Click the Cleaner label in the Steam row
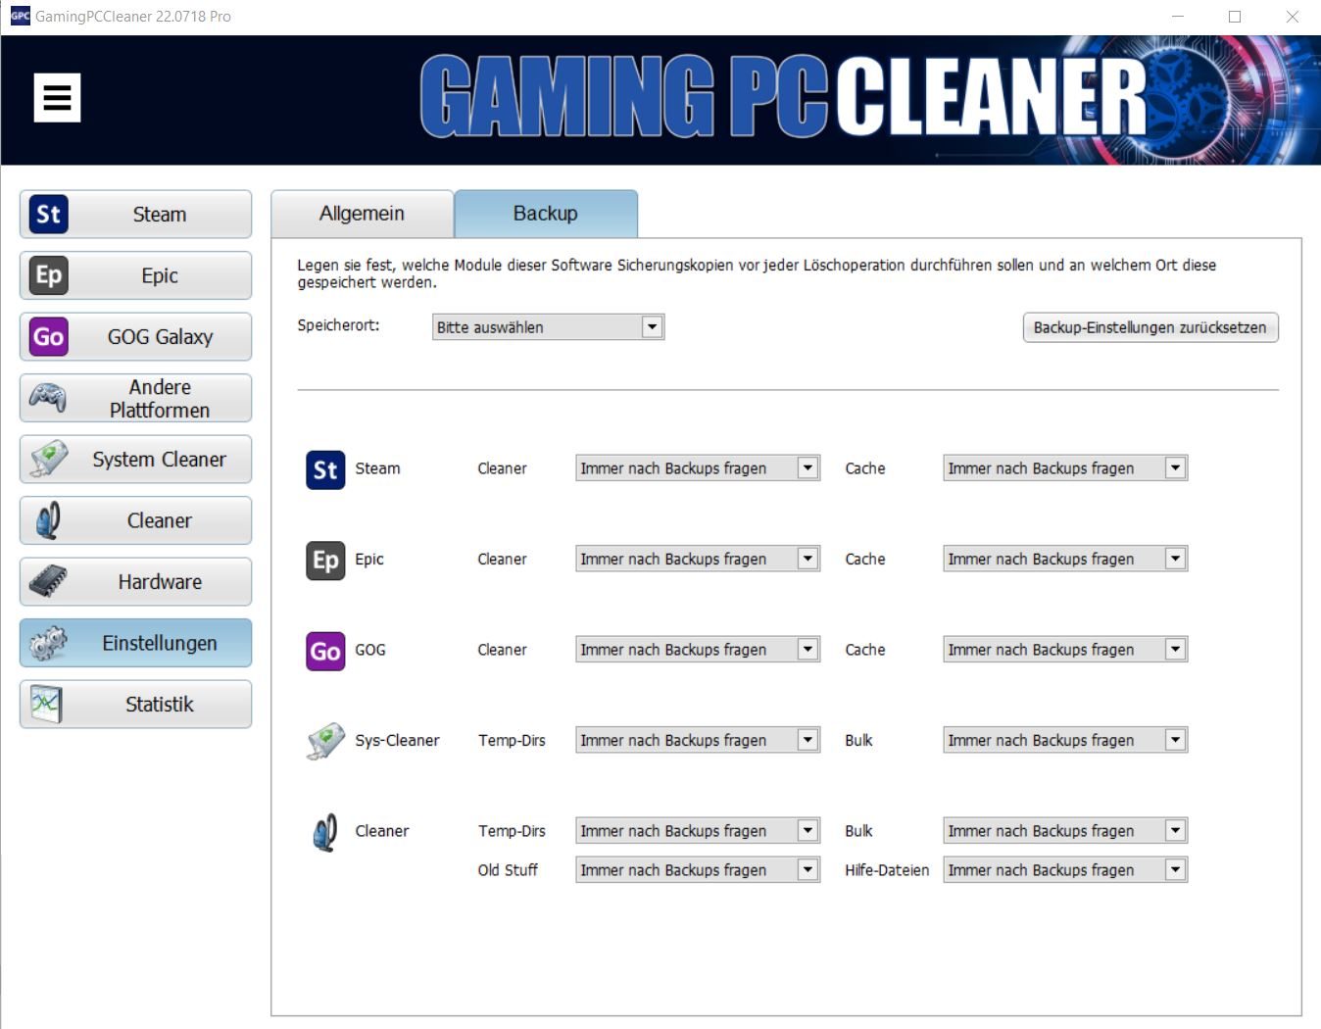The image size is (1321, 1029). click(x=502, y=468)
